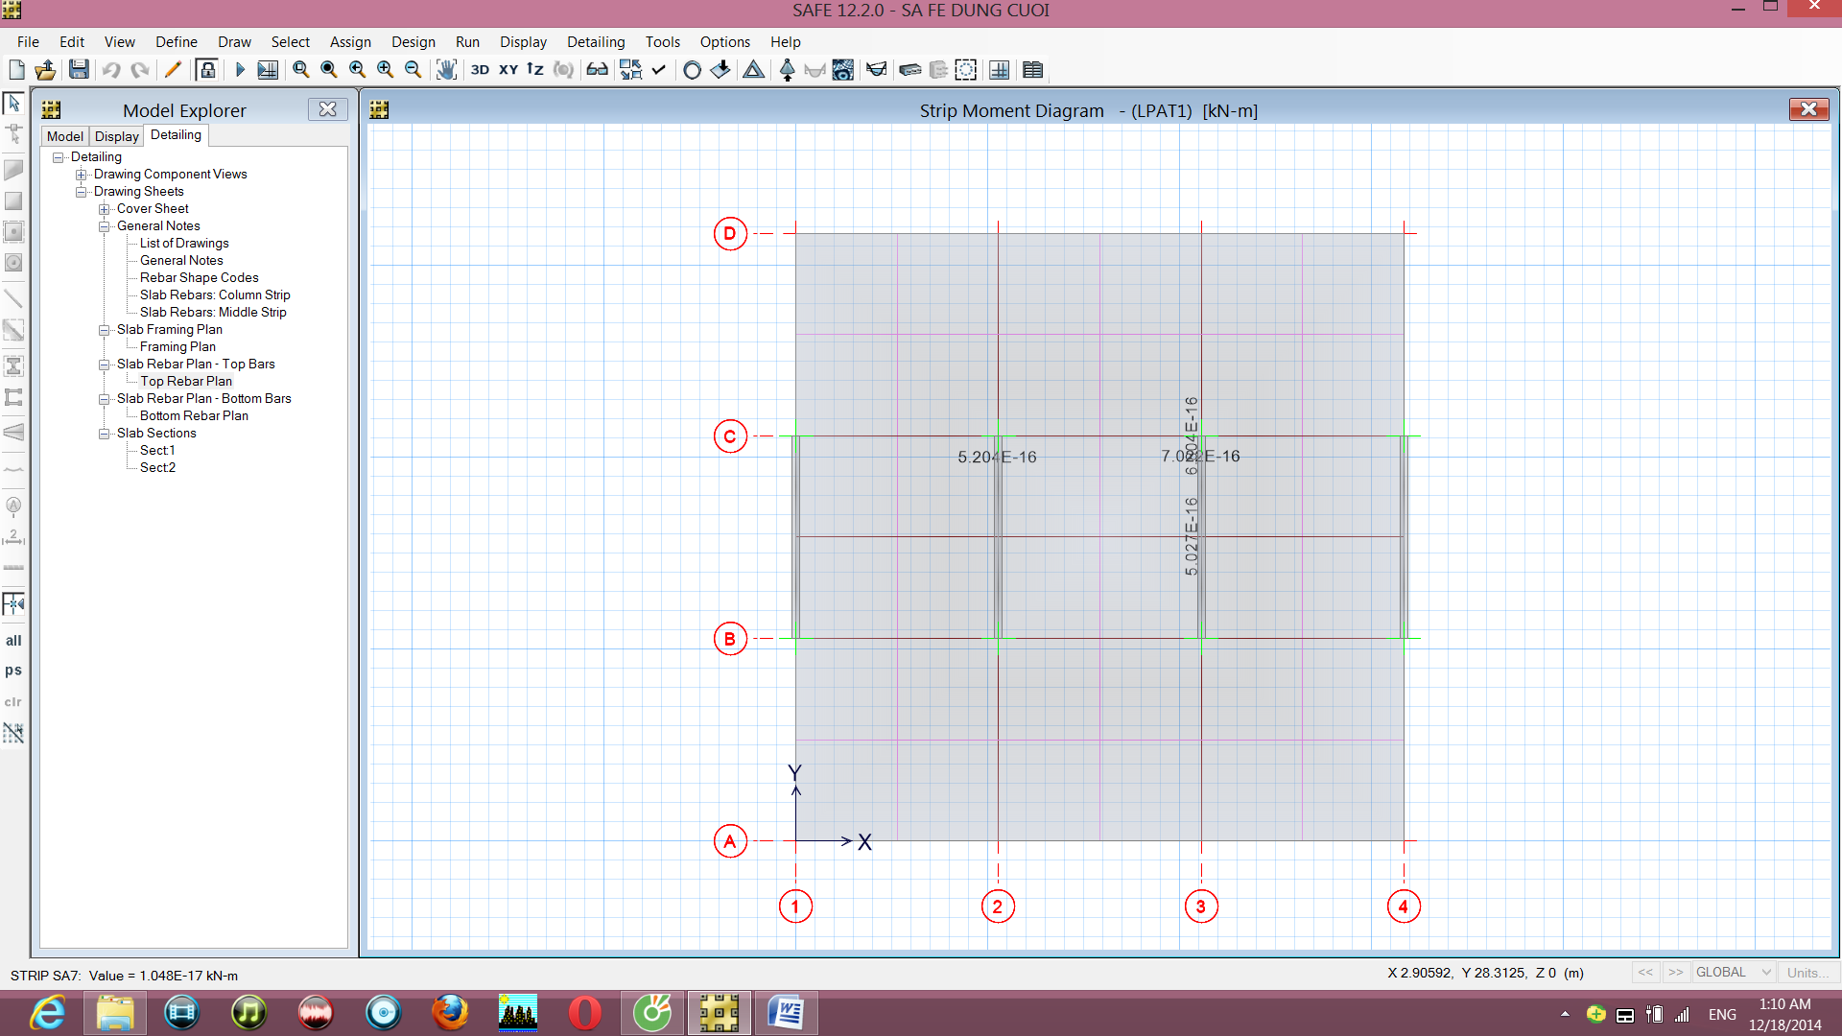
Task: Click the Rubber Band Zoom icon
Action: point(300,69)
